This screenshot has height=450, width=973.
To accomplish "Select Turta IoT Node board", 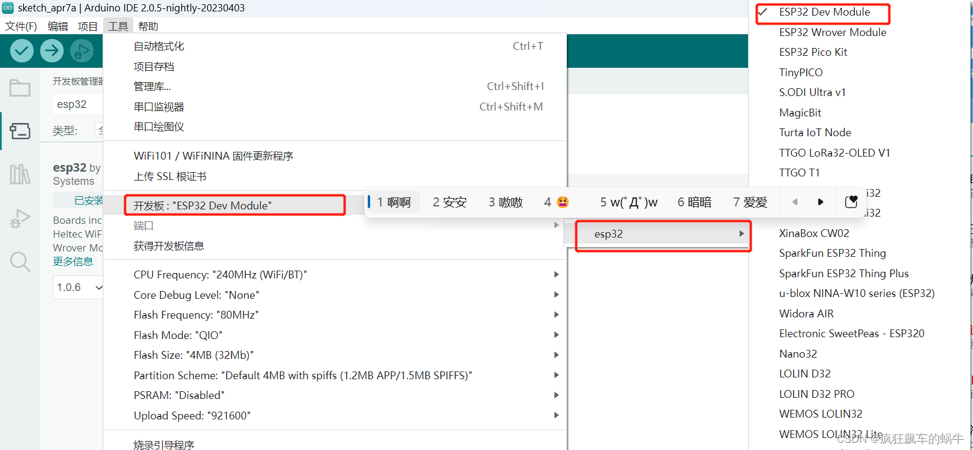I will coord(815,133).
